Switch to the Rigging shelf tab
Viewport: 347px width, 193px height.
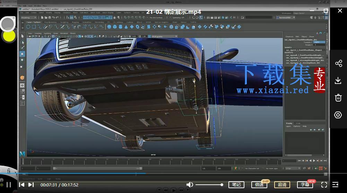click(x=75, y=22)
